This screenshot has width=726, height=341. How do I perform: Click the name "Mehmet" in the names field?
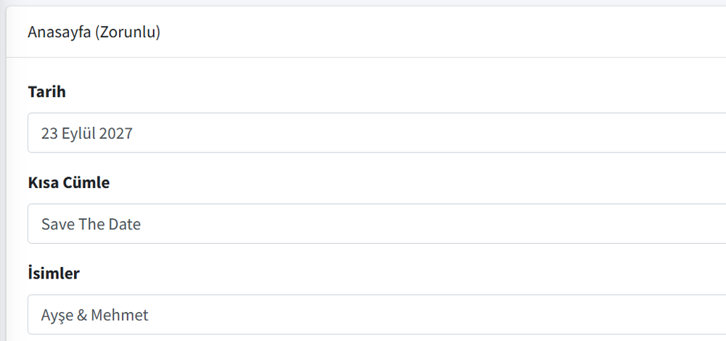(x=120, y=316)
